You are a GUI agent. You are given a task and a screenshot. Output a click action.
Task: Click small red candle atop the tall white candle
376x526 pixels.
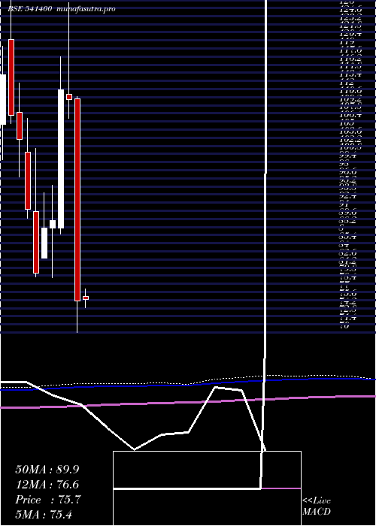(x=69, y=97)
